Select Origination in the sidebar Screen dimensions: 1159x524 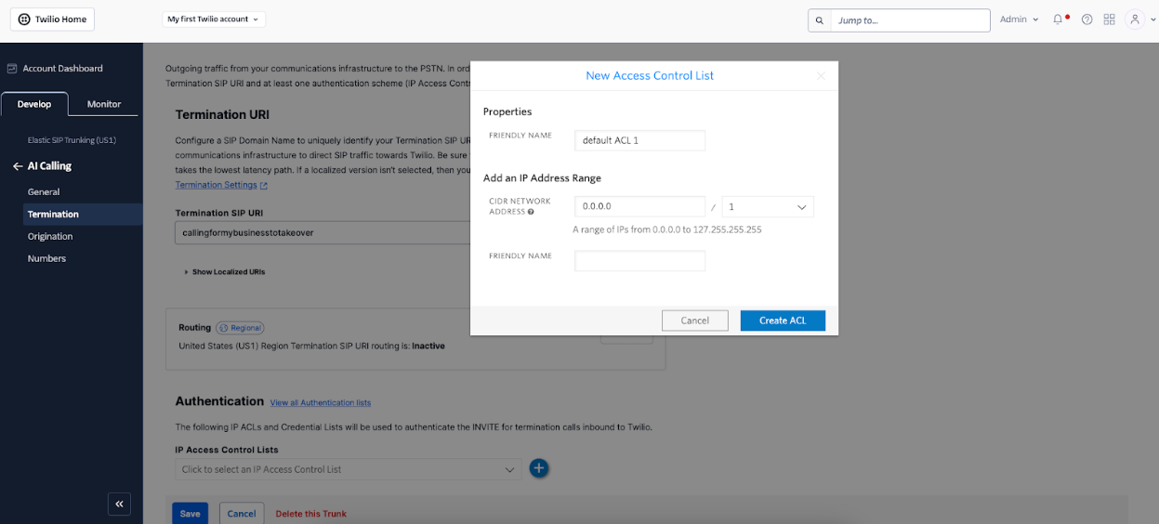tap(50, 236)
